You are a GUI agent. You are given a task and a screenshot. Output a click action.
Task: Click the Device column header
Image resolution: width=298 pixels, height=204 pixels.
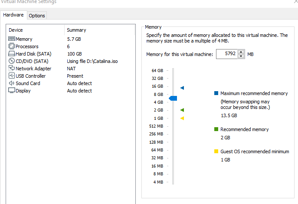(16, 30)
